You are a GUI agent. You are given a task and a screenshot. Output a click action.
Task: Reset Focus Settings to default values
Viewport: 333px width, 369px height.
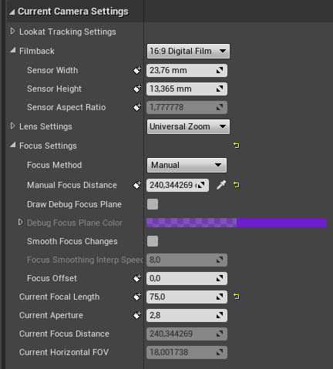237,146
